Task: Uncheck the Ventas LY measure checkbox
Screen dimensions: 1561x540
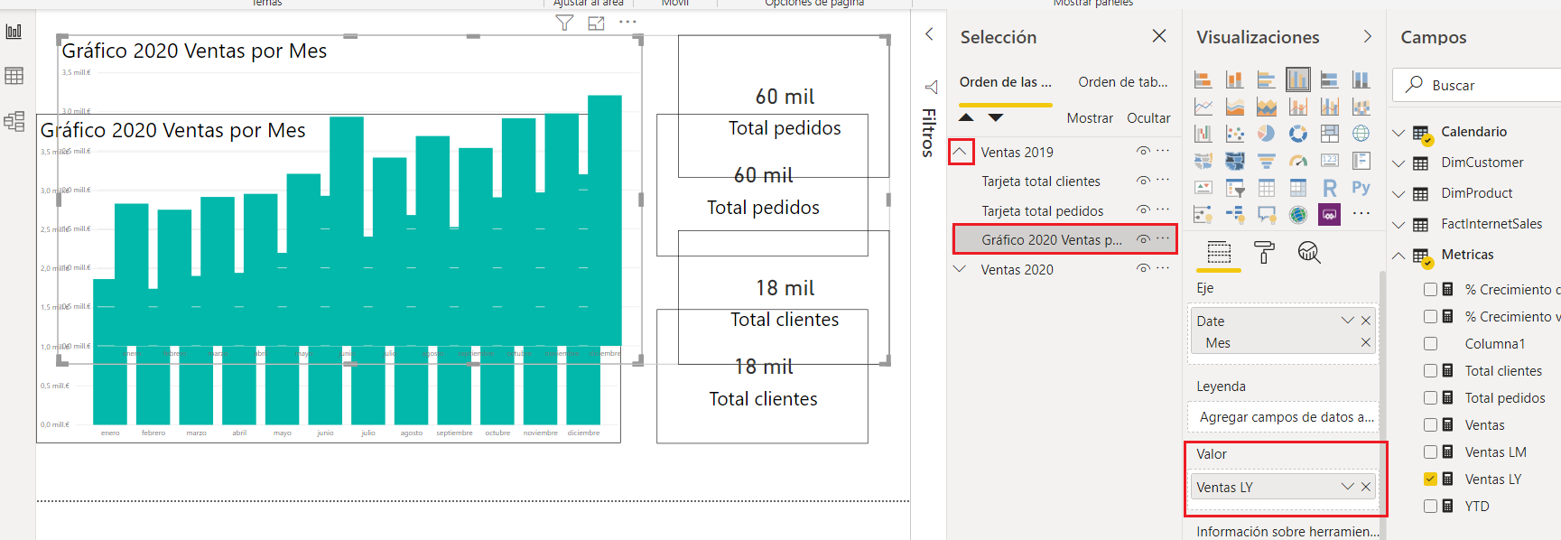Action: [x=1430, y=479]
